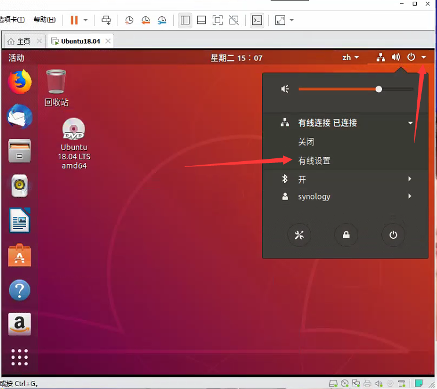The height and width of the screenshot is (389, 437).
Task: Lock the screen with the padlock button
Action: tap(346, 235)
